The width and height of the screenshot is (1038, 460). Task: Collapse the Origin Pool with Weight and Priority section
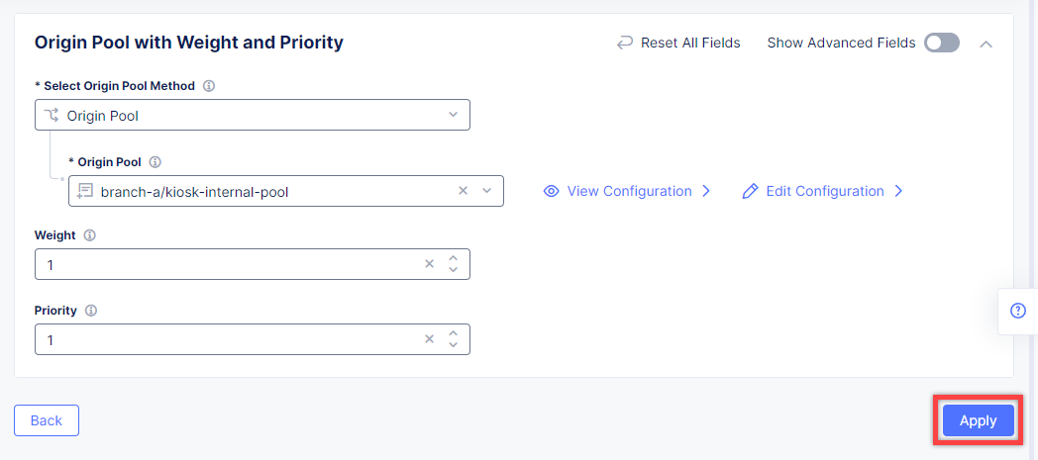[x=986, y=44]
